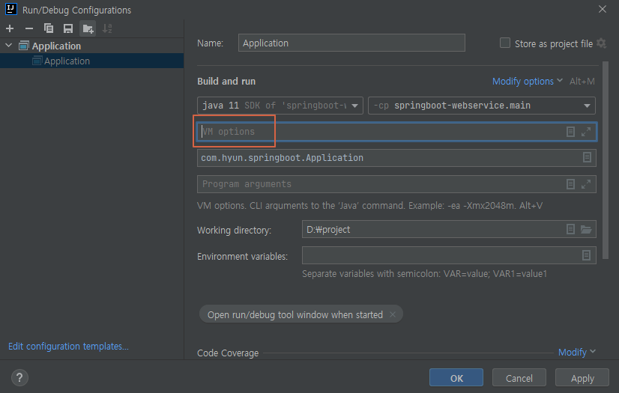Click the main class field com.hyun.springboot.Application

396,158
